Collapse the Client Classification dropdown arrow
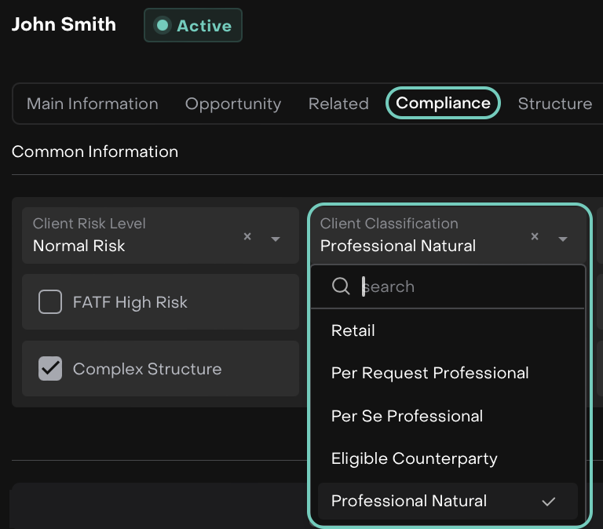Image resolution: width=603 pixels, height=529 pixels. tap(563, 239)
